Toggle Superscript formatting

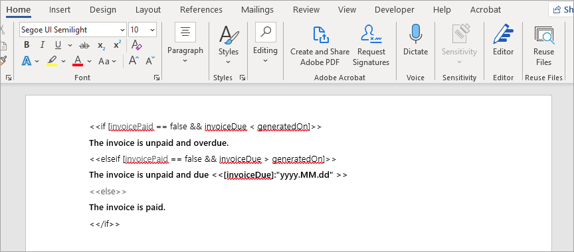point(117,45)
